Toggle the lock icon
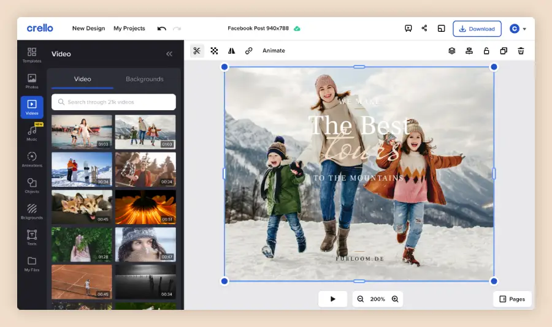Screen dimensions: 552x327 point(486,51)
